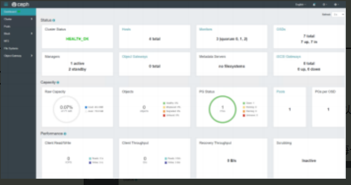351x185 pixels.
Task: Click the PGs per OSD card value
Action: (328, 109)
